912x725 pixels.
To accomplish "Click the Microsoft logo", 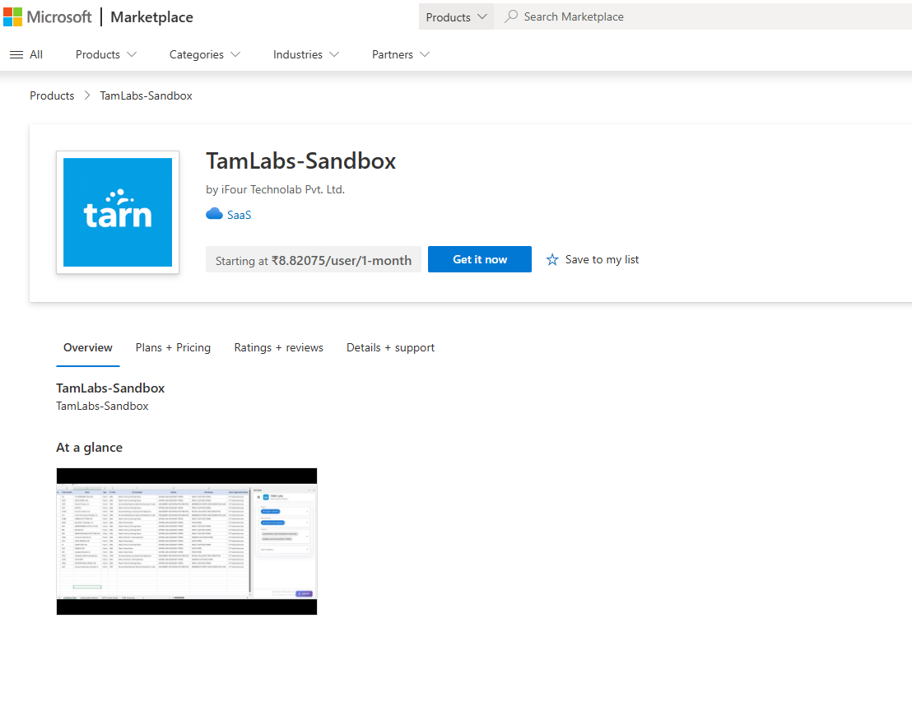I will (47, 16).
